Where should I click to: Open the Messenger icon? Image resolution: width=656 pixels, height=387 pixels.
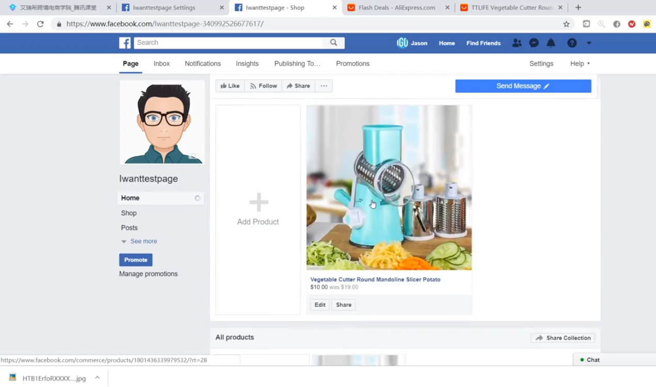[534, 43]
